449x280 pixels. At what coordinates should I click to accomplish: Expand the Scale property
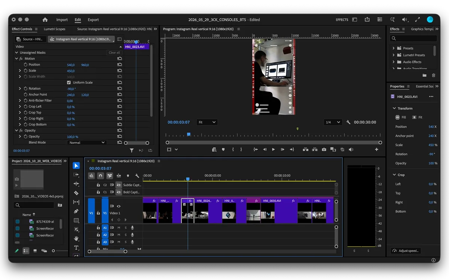pos(20,71)
